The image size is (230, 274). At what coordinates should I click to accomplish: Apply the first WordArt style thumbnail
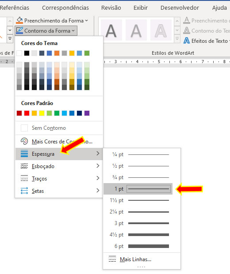111,30
